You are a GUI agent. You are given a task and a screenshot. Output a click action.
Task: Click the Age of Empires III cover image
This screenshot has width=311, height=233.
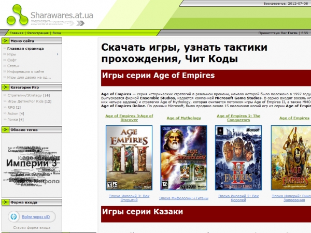[x=129, y=158]
